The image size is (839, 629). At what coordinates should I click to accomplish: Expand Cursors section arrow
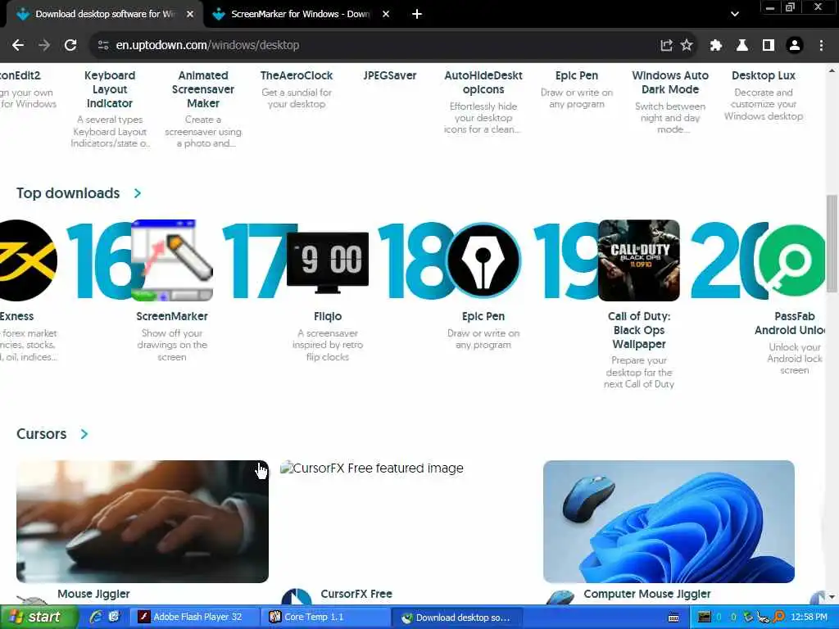pyautogui.click(x=84, y=434)
